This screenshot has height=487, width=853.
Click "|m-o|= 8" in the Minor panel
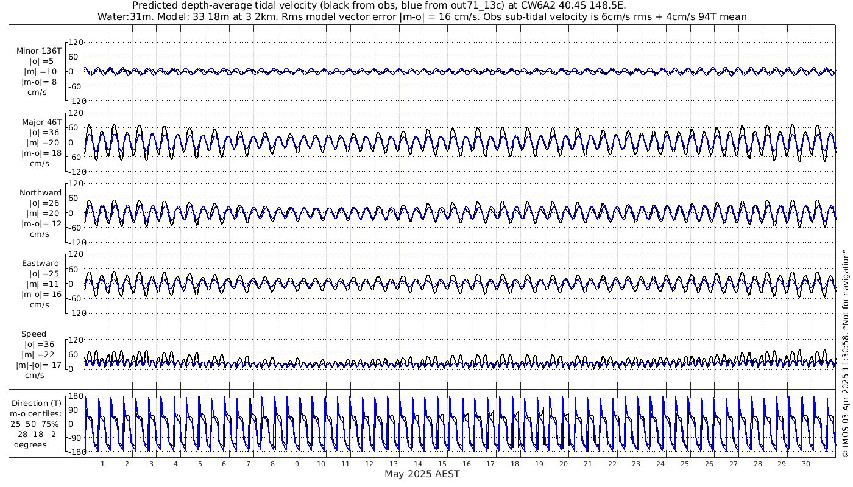[x=40, y=82]
